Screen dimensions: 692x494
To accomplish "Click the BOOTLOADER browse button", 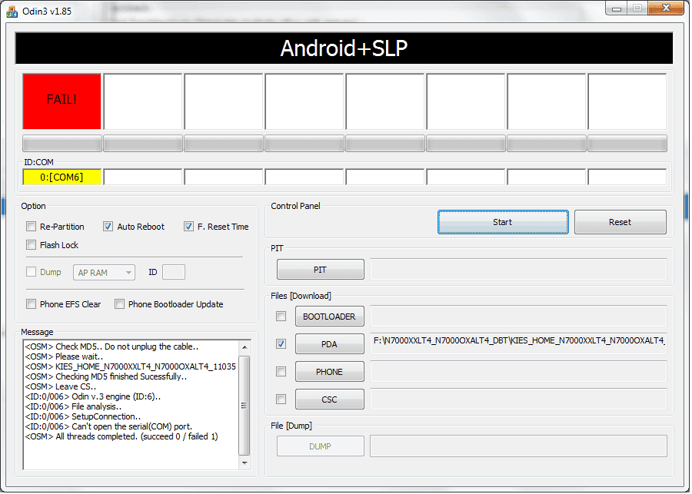I will coord(330,317).
